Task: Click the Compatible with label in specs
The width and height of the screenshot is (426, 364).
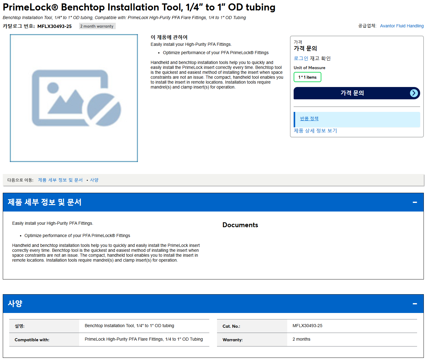Action: click(x=32, y=340)
